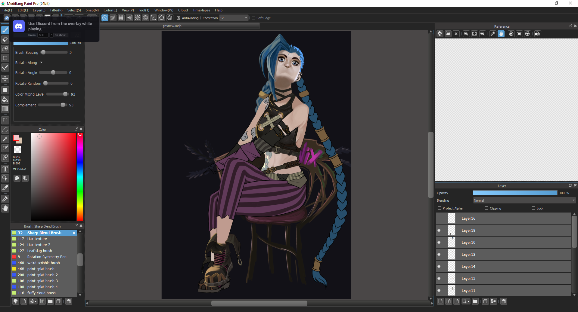The image size is (578, 312).
Task: Select the Gradient tool
Action: (x=5, y=109)
